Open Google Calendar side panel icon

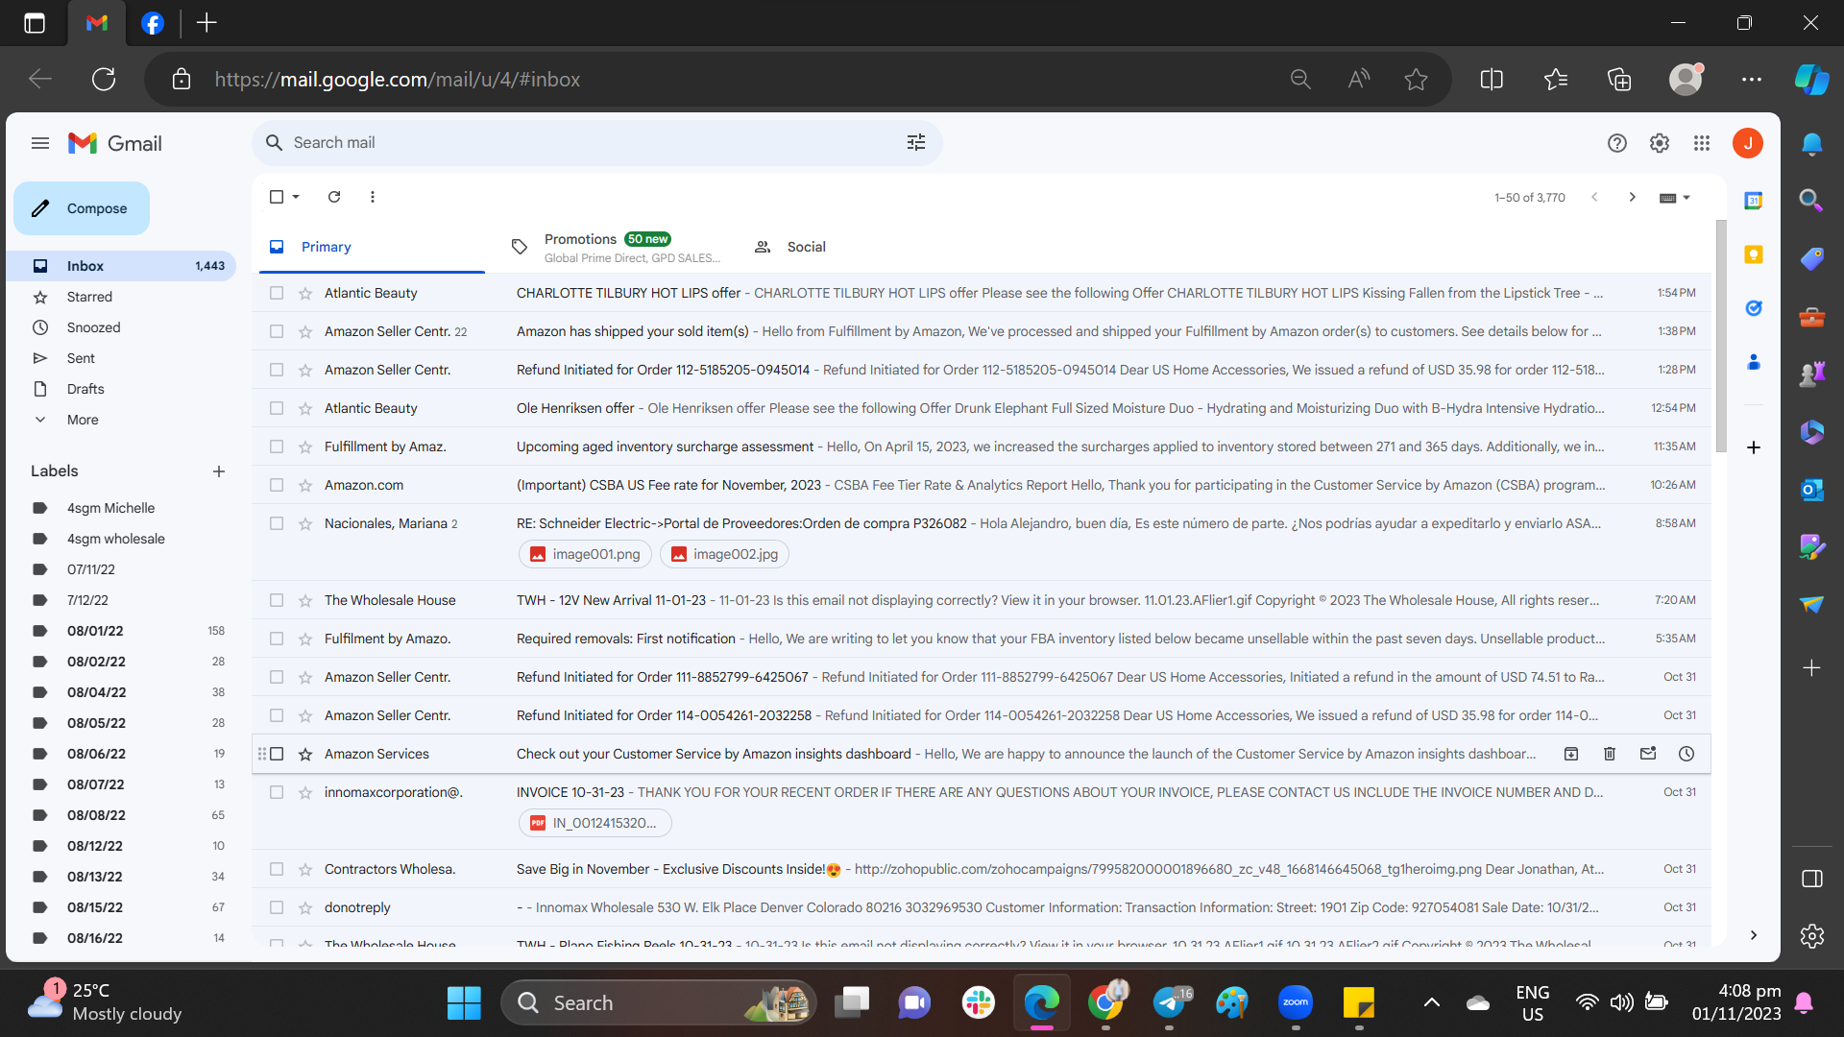tap(1754, 201)
